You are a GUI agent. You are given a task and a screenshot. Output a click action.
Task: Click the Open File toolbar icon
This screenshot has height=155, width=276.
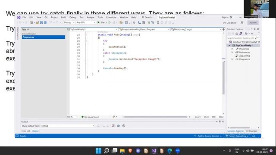pos(38,22)
